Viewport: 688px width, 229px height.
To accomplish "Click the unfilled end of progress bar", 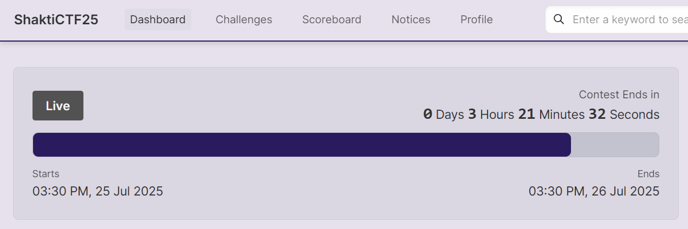I will point(615,145).
